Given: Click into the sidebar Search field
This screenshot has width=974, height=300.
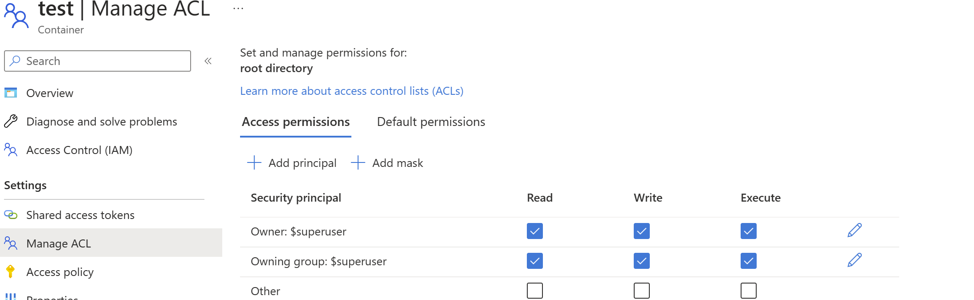Looking at the screenshot, I should tap(98, 61).
